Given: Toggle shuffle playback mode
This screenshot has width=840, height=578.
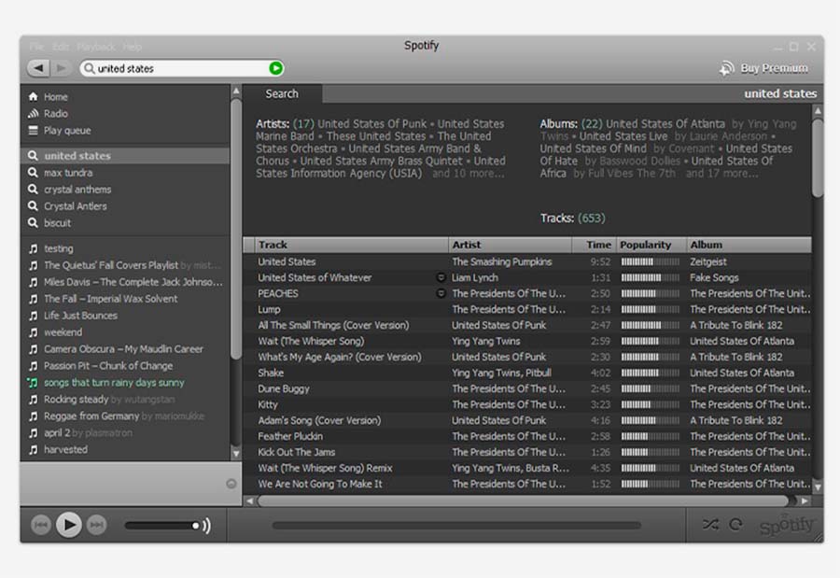Looking at the screenshot, I should tap(710, 525).
